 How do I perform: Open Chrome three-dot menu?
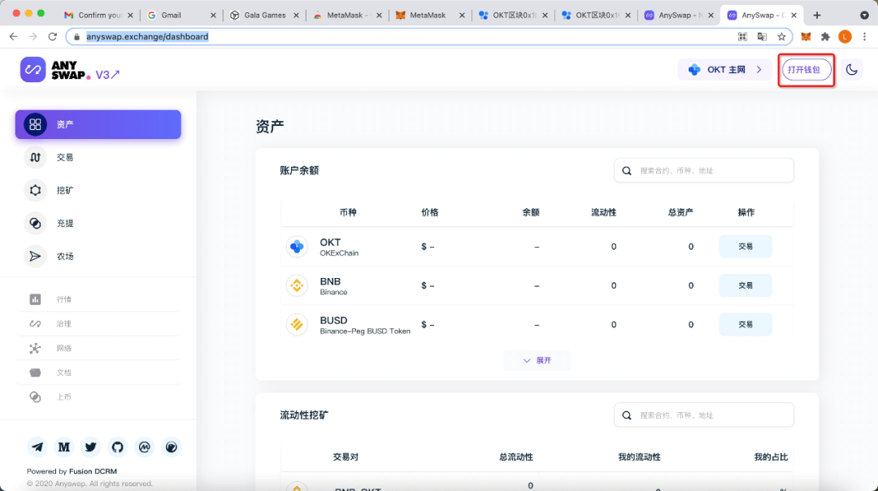(x=864, y=37)
